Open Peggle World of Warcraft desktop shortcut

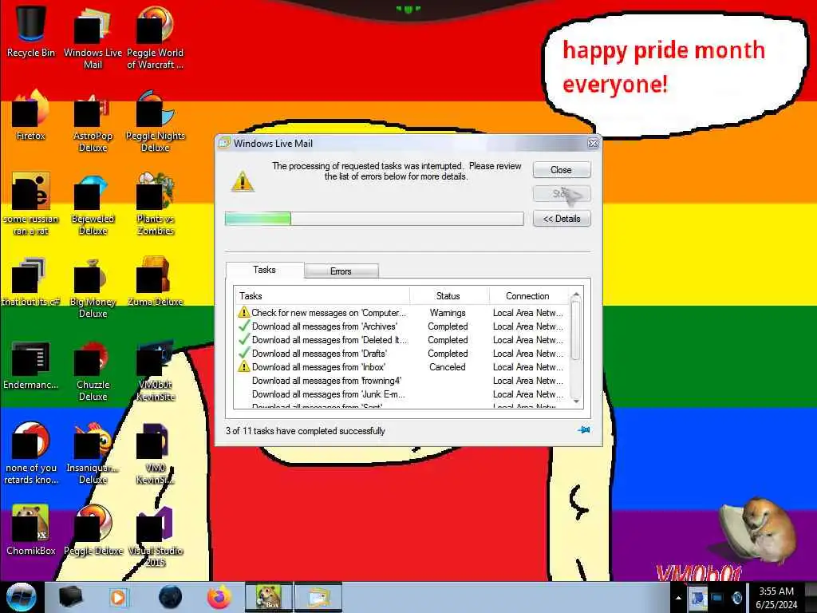(155, 37)
